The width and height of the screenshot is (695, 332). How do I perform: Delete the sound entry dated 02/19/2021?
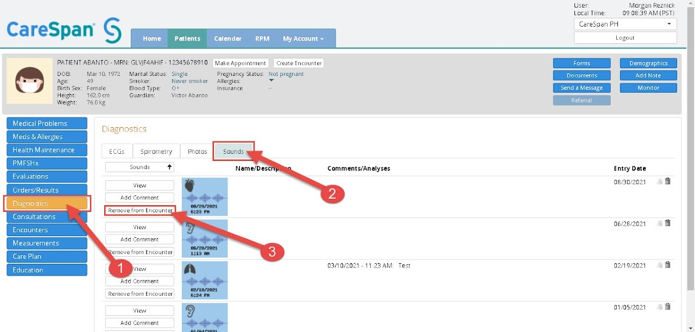(668, 265)
